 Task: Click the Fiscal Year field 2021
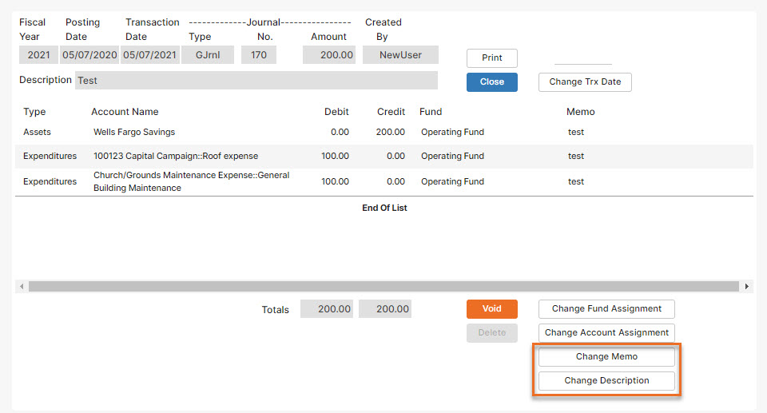coord(38,55)
